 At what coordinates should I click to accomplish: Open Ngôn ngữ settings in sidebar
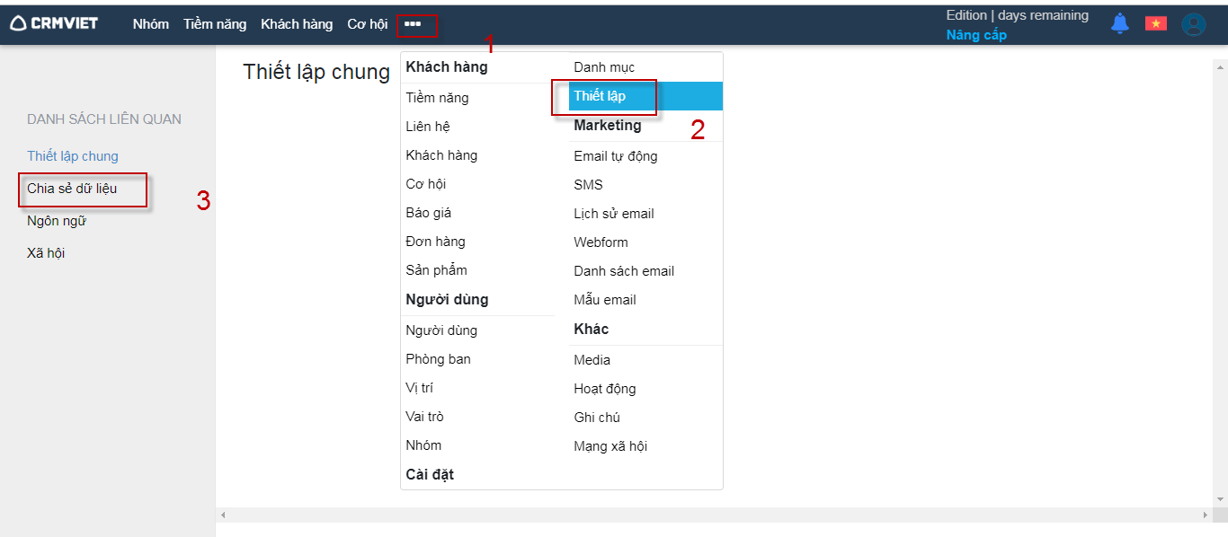coord(57,221)
